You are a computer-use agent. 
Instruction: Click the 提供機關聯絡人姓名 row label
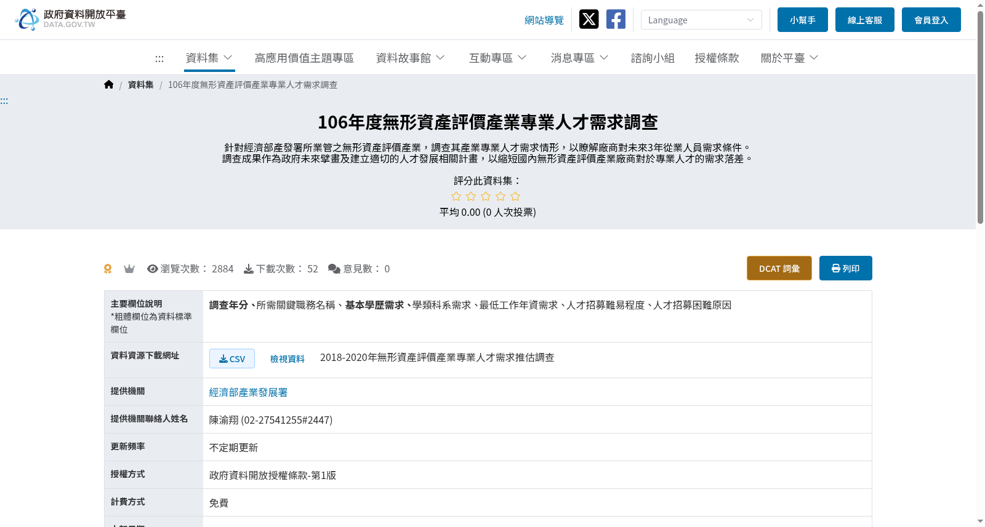(150, 419)
